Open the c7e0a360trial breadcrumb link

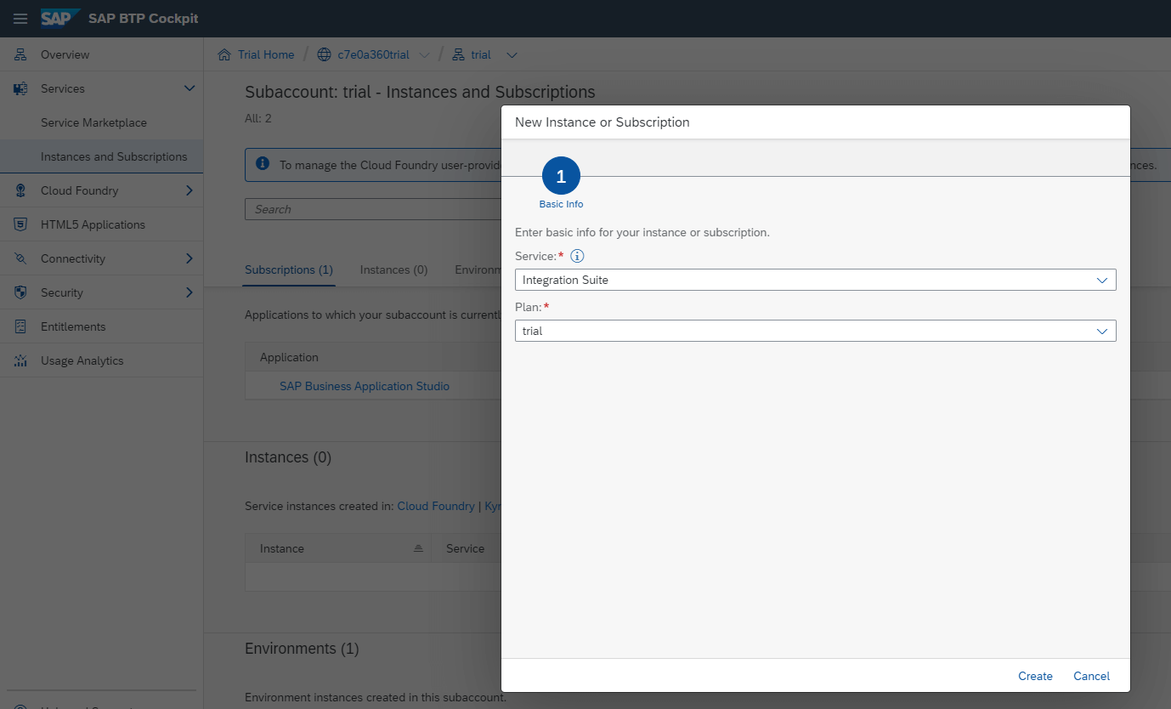[373, 54]
